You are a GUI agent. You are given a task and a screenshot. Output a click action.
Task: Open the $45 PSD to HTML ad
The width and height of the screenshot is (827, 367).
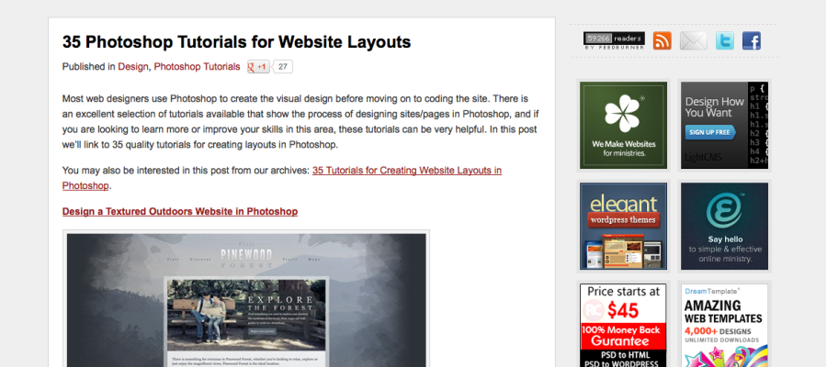pyautogui.click(x=623, y=325)
